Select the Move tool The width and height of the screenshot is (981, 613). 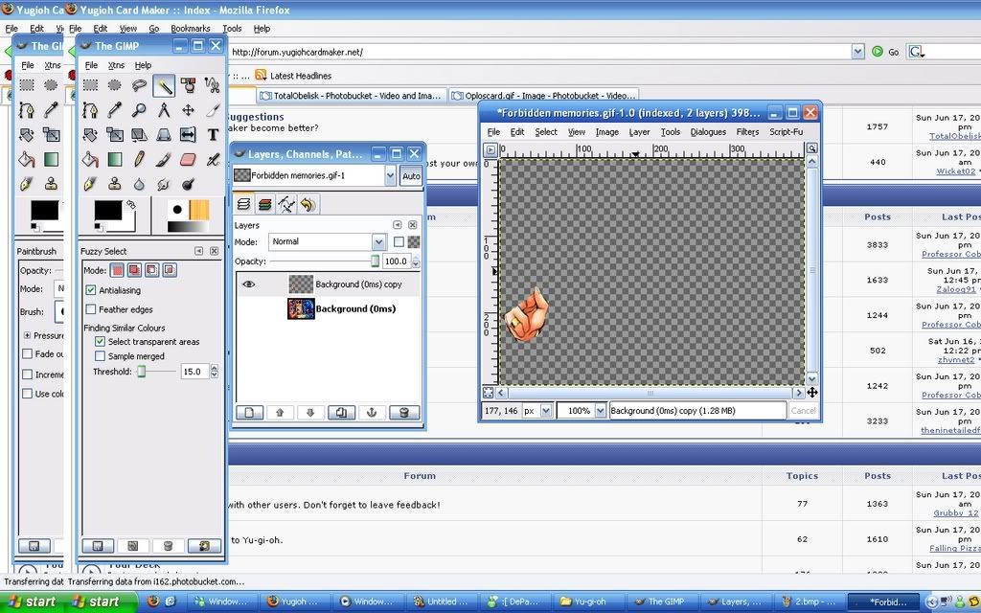tap(189, 110)
